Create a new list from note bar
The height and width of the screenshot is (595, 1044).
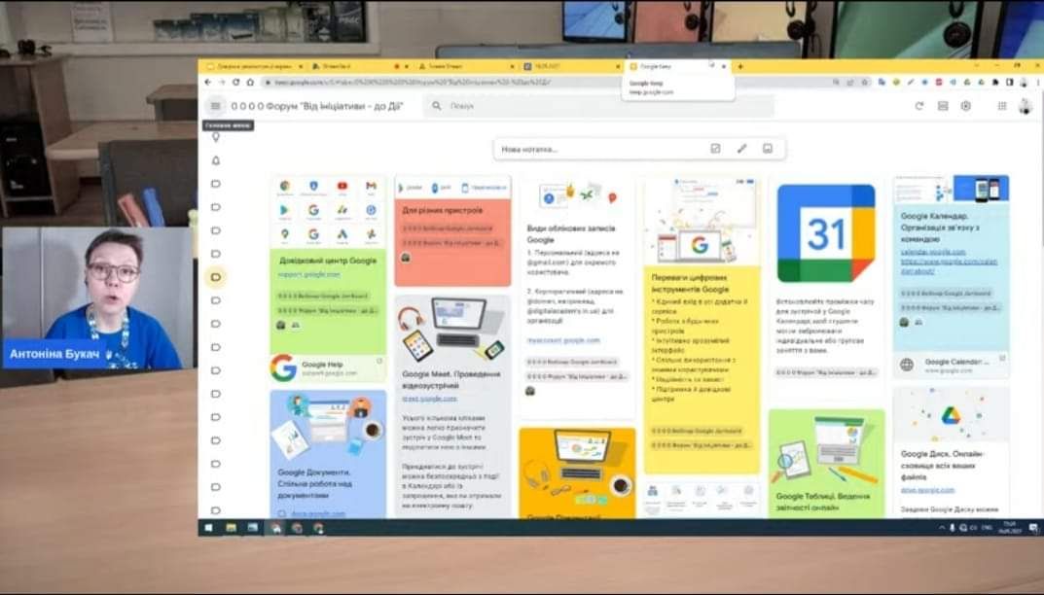(715, 149)
